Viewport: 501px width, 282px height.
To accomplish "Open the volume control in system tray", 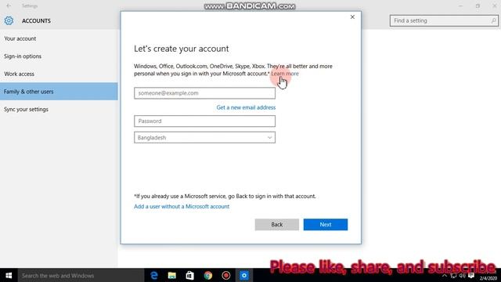I will (x=462, y=276).
